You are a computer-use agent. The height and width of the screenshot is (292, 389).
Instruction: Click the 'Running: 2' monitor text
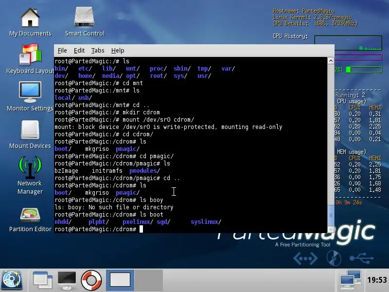(x=350, y=95)
